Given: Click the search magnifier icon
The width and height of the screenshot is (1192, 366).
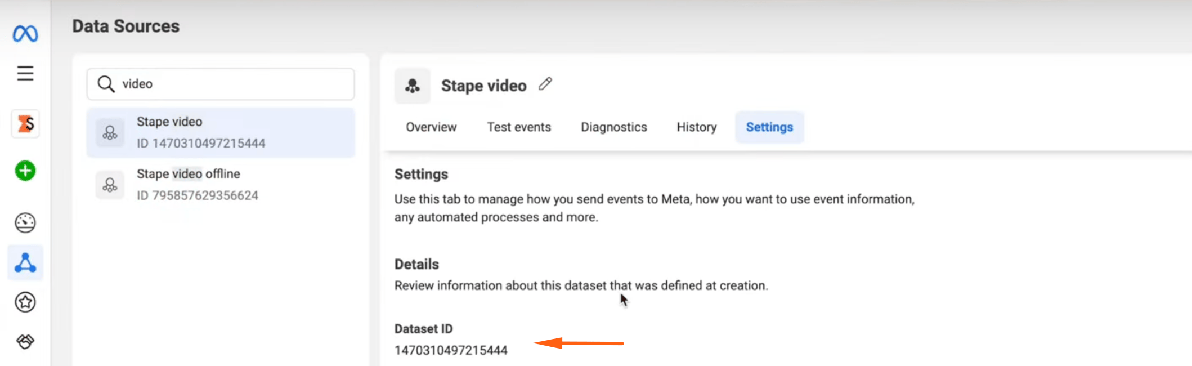Looking at the screenshot, I should 106,84.
